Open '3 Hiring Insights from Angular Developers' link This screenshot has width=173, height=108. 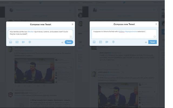click(51, 100)
